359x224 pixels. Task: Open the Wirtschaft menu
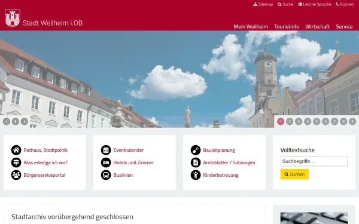[x=317, y=27]
